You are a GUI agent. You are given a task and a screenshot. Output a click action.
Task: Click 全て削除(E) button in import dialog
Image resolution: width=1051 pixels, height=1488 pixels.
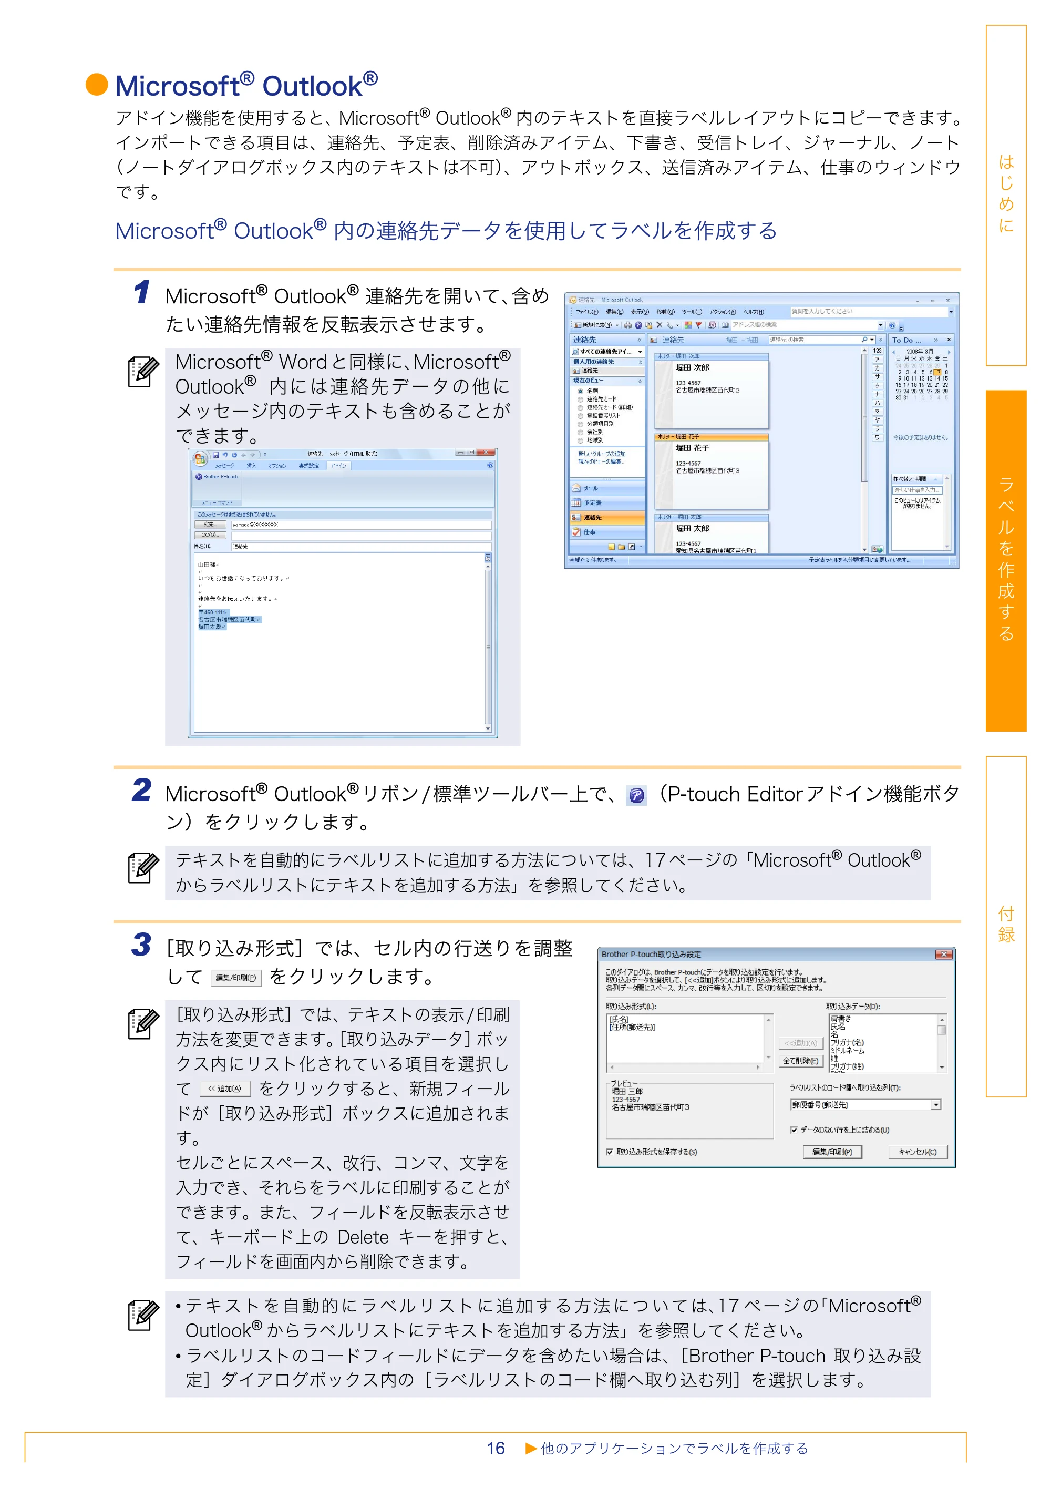coord(800,1061)
